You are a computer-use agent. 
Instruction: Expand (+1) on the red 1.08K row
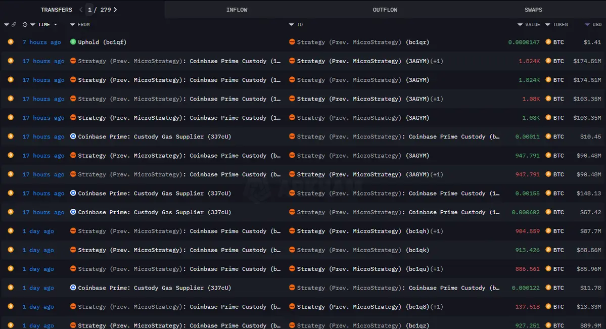pos(437,99)
